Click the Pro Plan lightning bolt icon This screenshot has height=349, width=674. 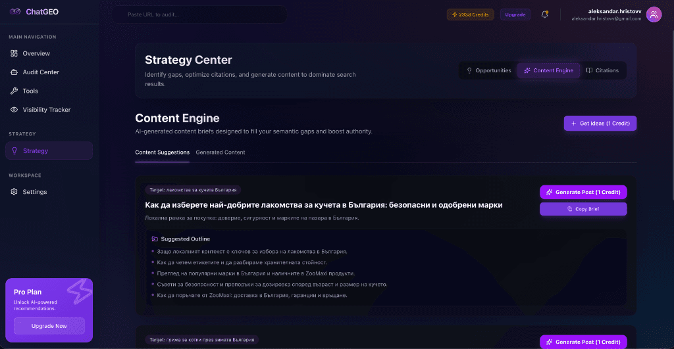80,291
